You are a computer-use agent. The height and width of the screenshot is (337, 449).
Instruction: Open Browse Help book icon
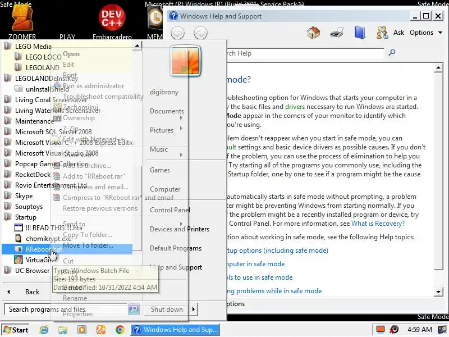pyautogui.click(x=360, y=33)
